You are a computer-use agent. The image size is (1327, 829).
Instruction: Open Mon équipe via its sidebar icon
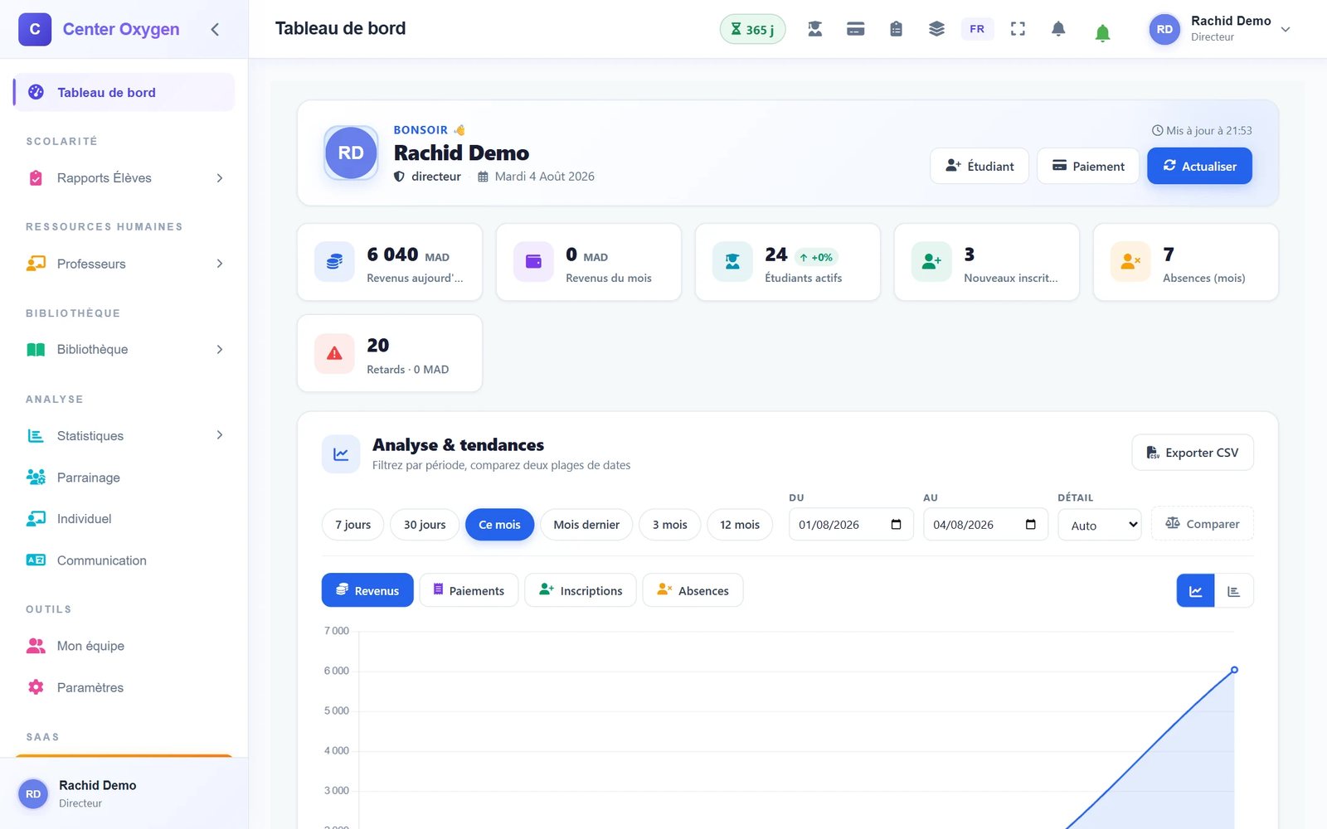click(x=36, y=646)
